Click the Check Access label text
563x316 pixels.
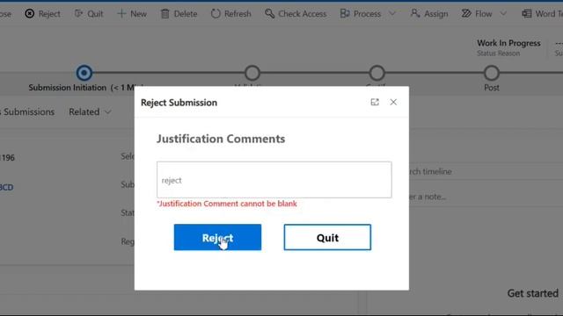point(303,14)
